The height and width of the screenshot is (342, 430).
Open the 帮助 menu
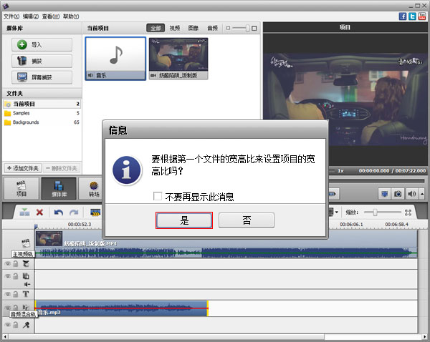point(71,16)
